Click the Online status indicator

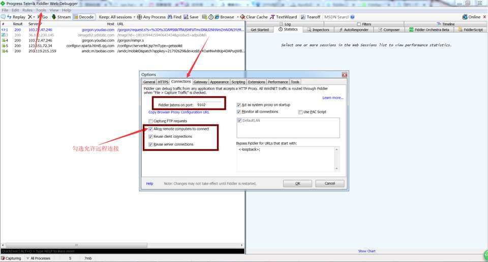point(471,17)
